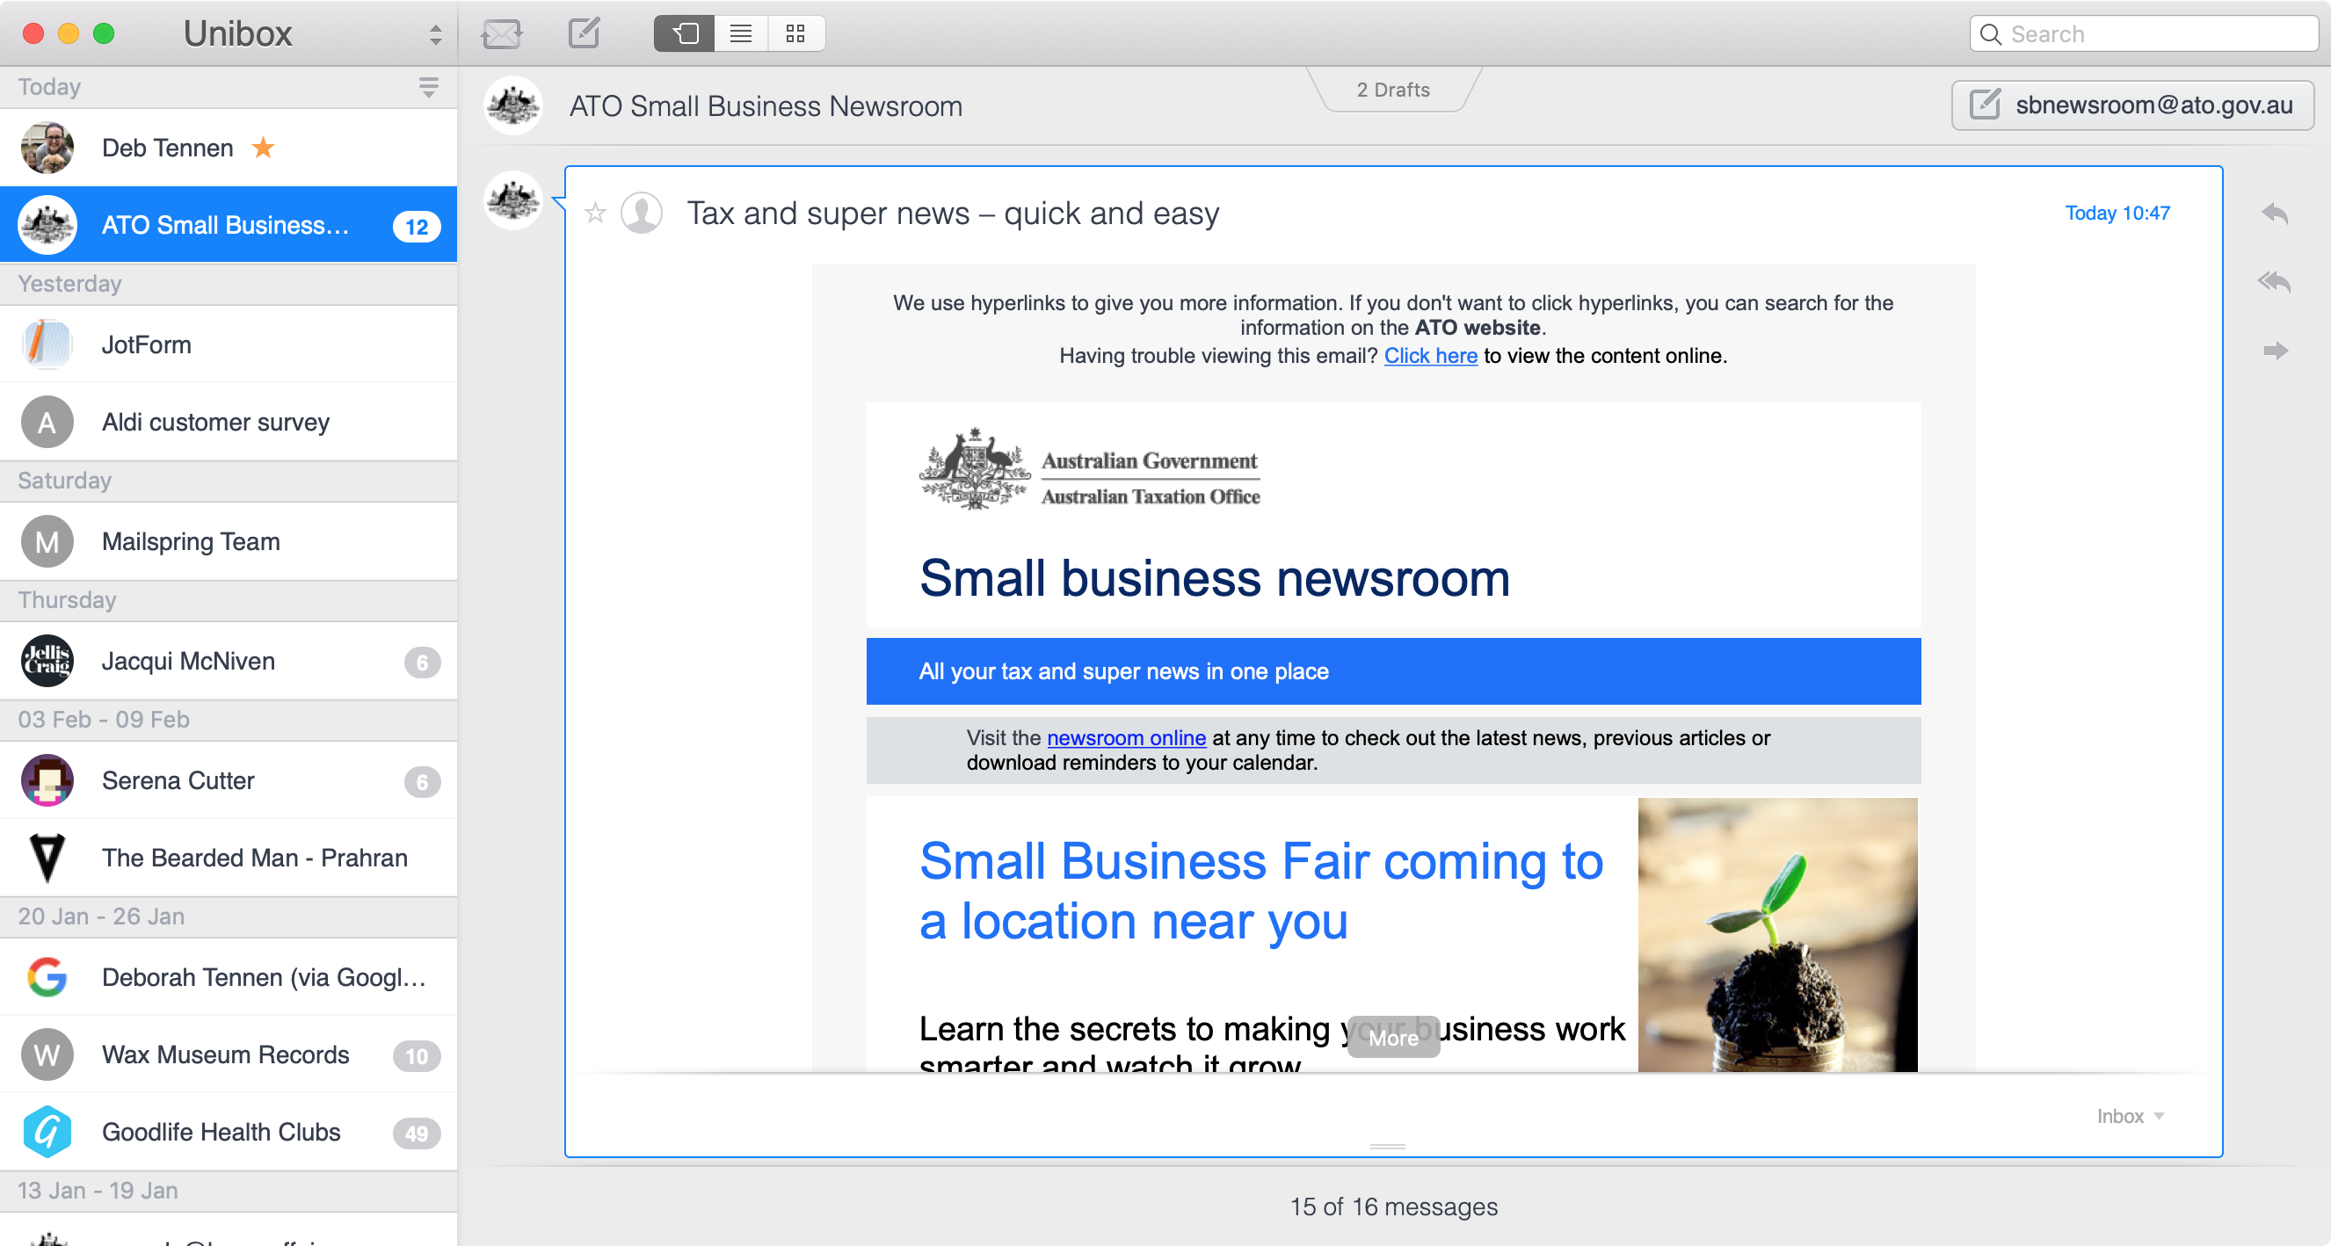Open sidebar filter lines icon beside Today

[x=429, y=87]
